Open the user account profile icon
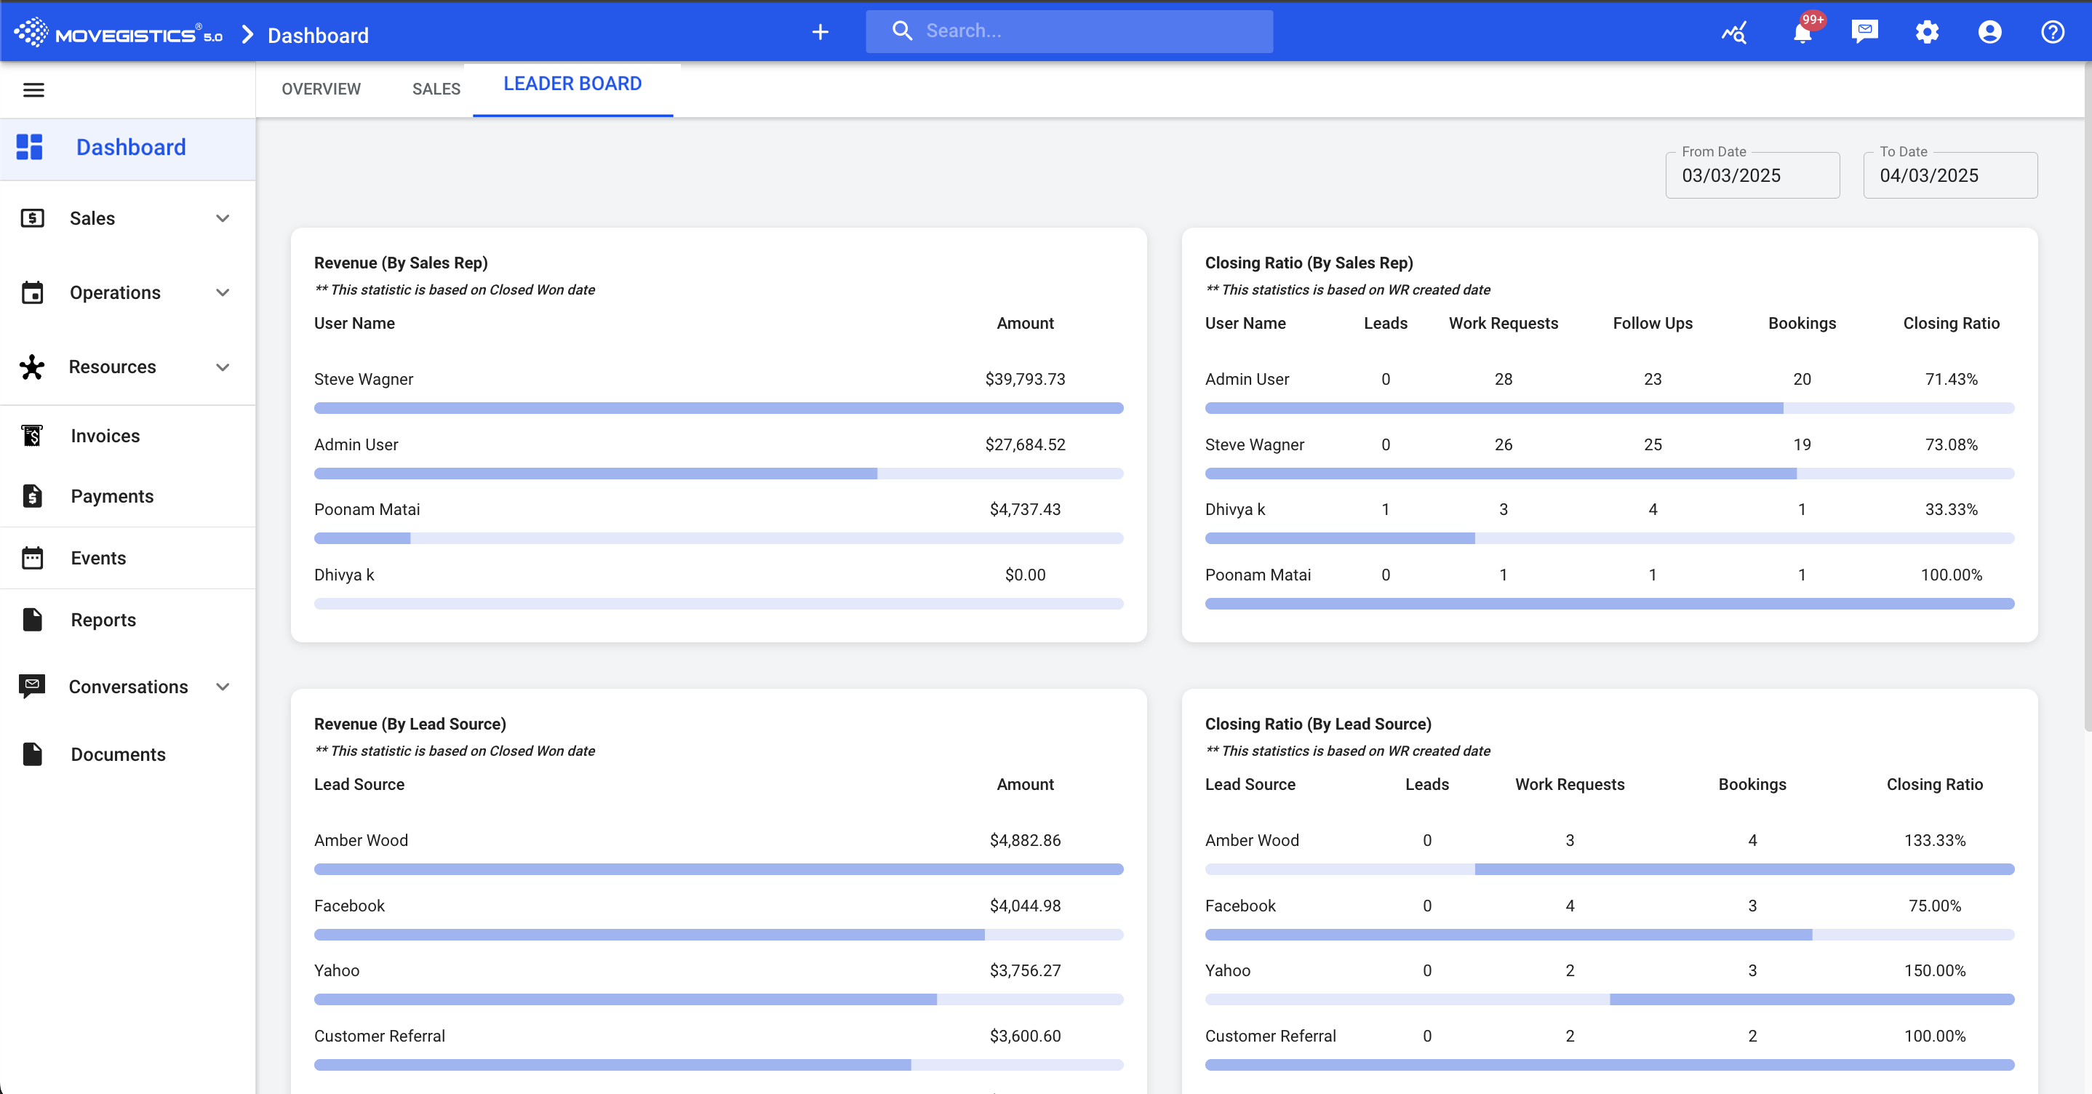Screen dimensions: 2092x1094 click(1989, 33)
